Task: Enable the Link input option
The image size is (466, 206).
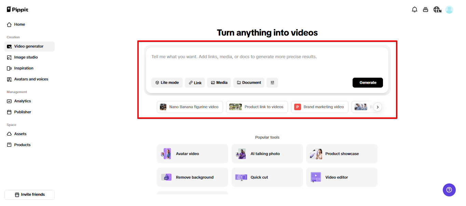Action: (195, 82)
